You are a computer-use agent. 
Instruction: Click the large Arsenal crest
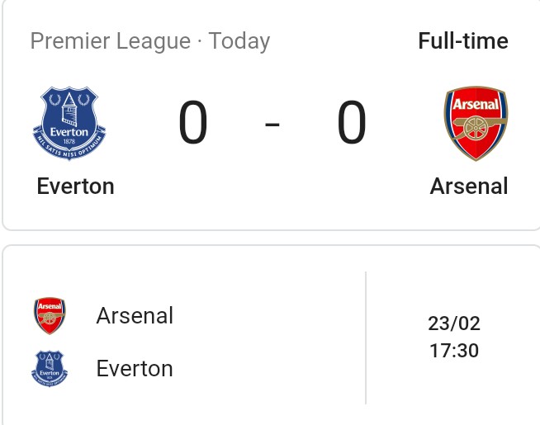pos(476,124)
